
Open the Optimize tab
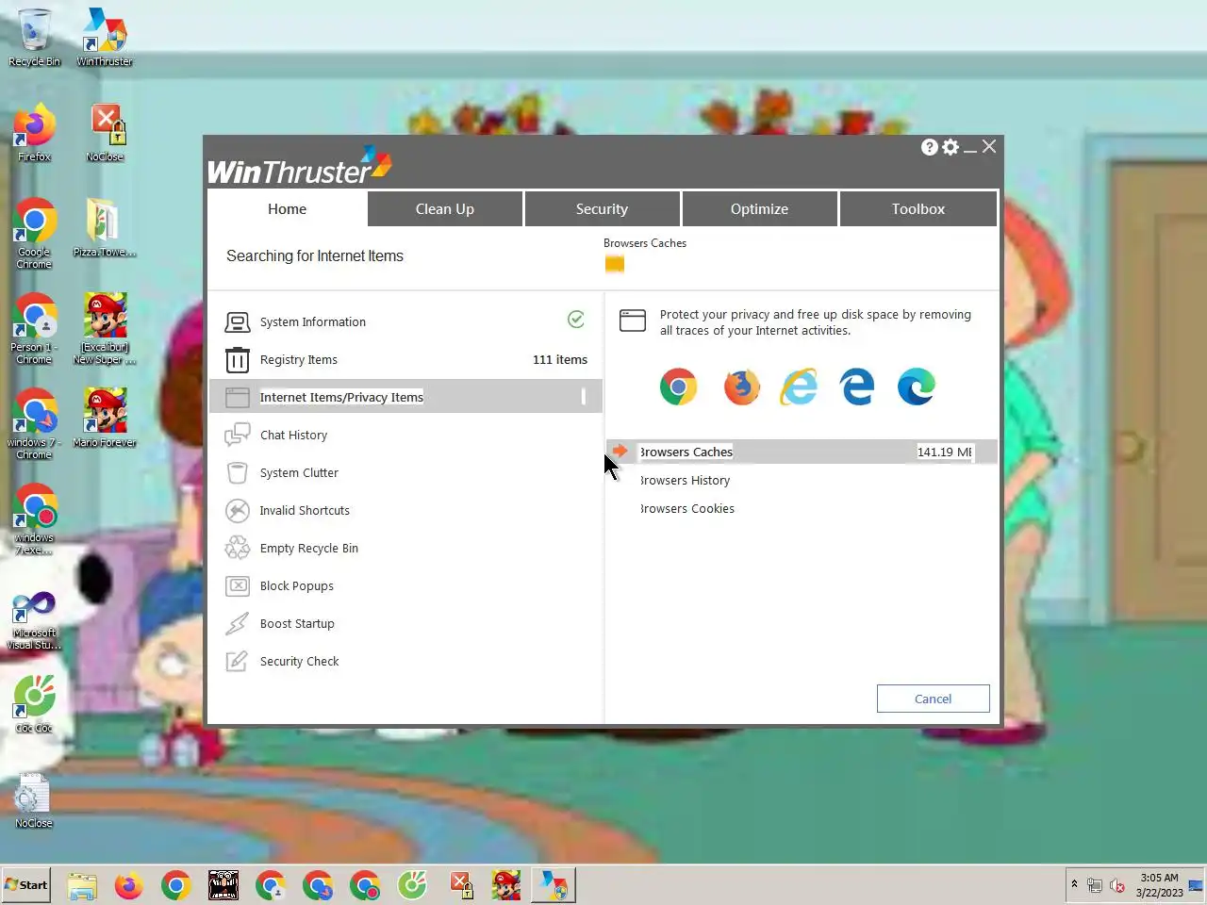click(759, 209)
